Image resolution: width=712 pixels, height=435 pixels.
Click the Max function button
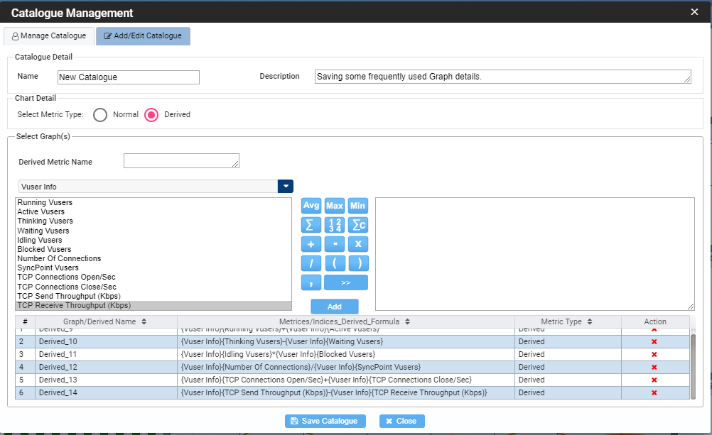[x=335, y=206]
